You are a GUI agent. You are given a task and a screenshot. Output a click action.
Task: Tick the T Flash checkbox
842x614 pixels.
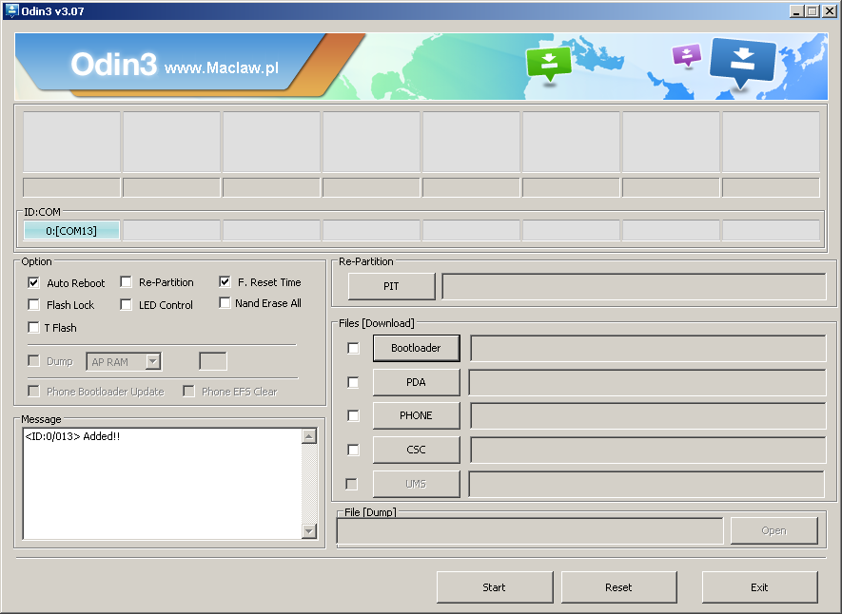33,327
